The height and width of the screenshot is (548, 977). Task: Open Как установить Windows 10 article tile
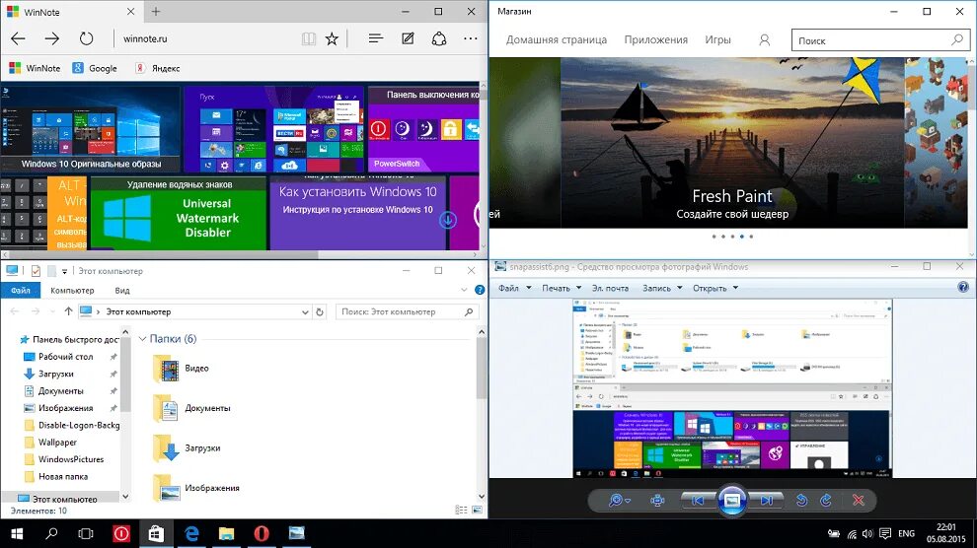(x=357, y=213)
